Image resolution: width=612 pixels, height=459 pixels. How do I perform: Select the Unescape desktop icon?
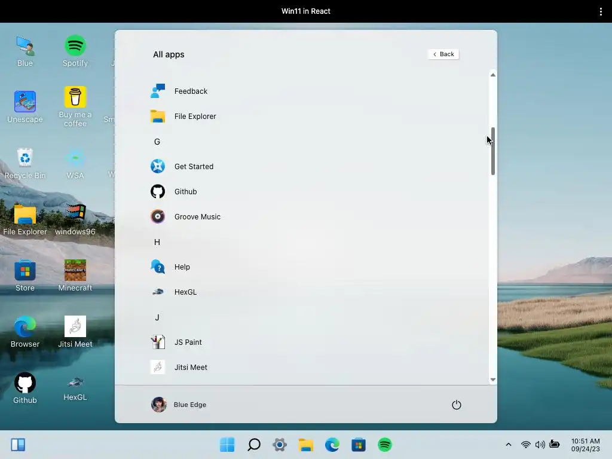click(25, 108)
